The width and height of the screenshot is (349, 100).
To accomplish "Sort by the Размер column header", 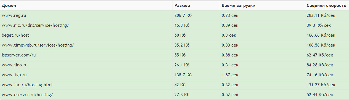I will click(x=196, y=6).
